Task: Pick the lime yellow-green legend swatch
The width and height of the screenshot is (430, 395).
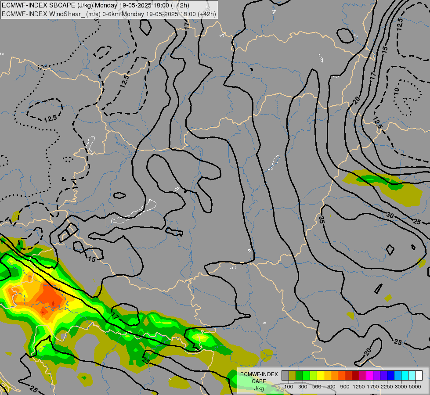Action: (x=314, y=376)
